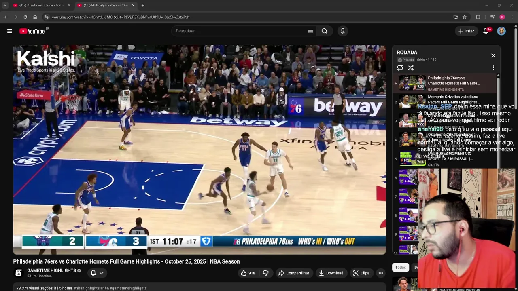Reload the page
This screenshot has width=518, height=291.
25,17
